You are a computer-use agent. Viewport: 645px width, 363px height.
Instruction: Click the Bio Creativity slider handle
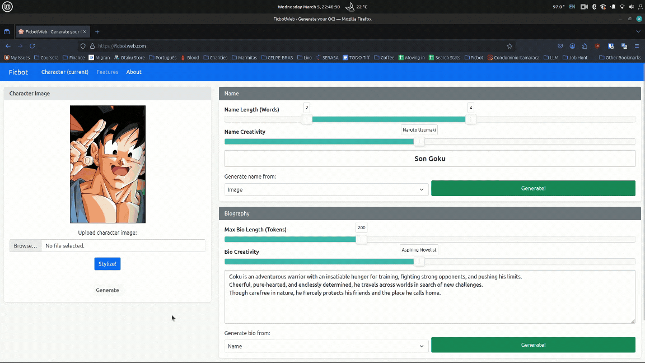(419, 262)
